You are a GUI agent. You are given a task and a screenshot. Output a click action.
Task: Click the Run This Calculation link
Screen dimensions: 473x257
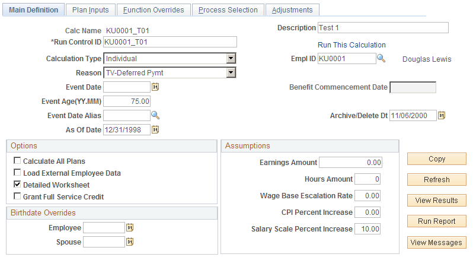point(351,45)
